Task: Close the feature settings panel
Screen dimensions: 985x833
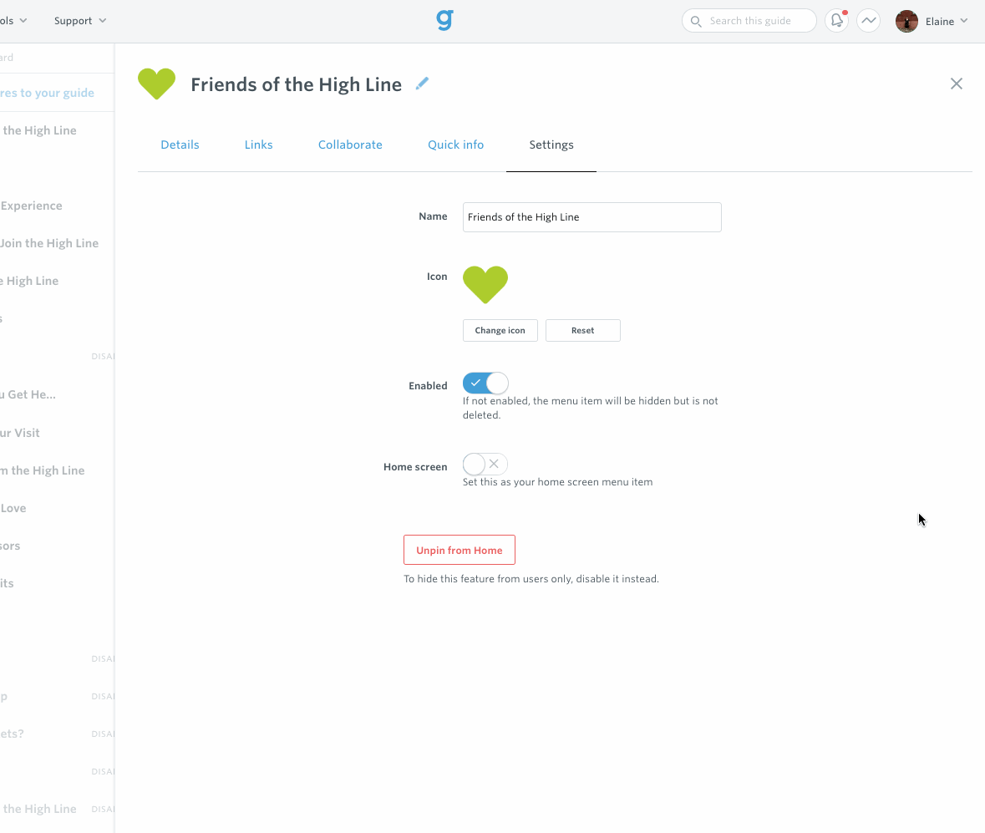Action: 956,84
